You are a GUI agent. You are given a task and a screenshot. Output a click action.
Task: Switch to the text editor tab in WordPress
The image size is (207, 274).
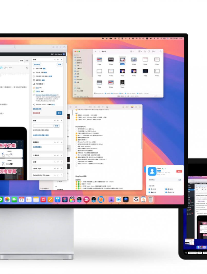[x=27, y=61]
